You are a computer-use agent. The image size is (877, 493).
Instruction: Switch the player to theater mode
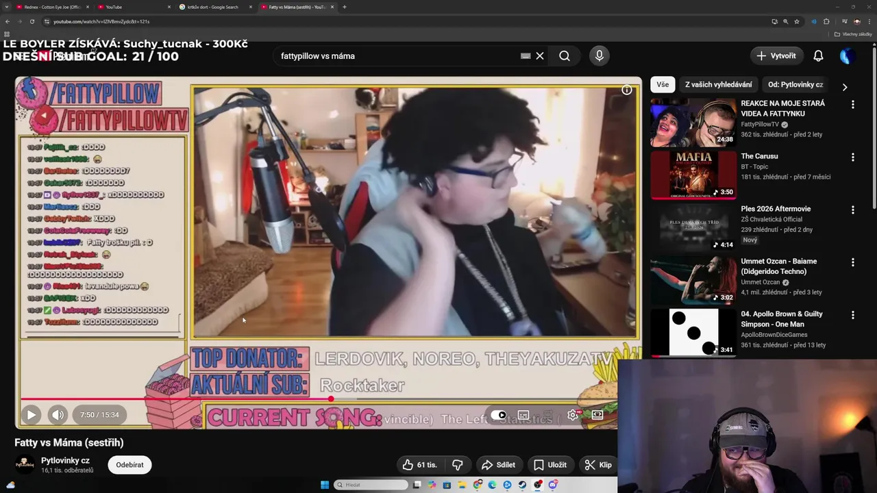(597, 415)
